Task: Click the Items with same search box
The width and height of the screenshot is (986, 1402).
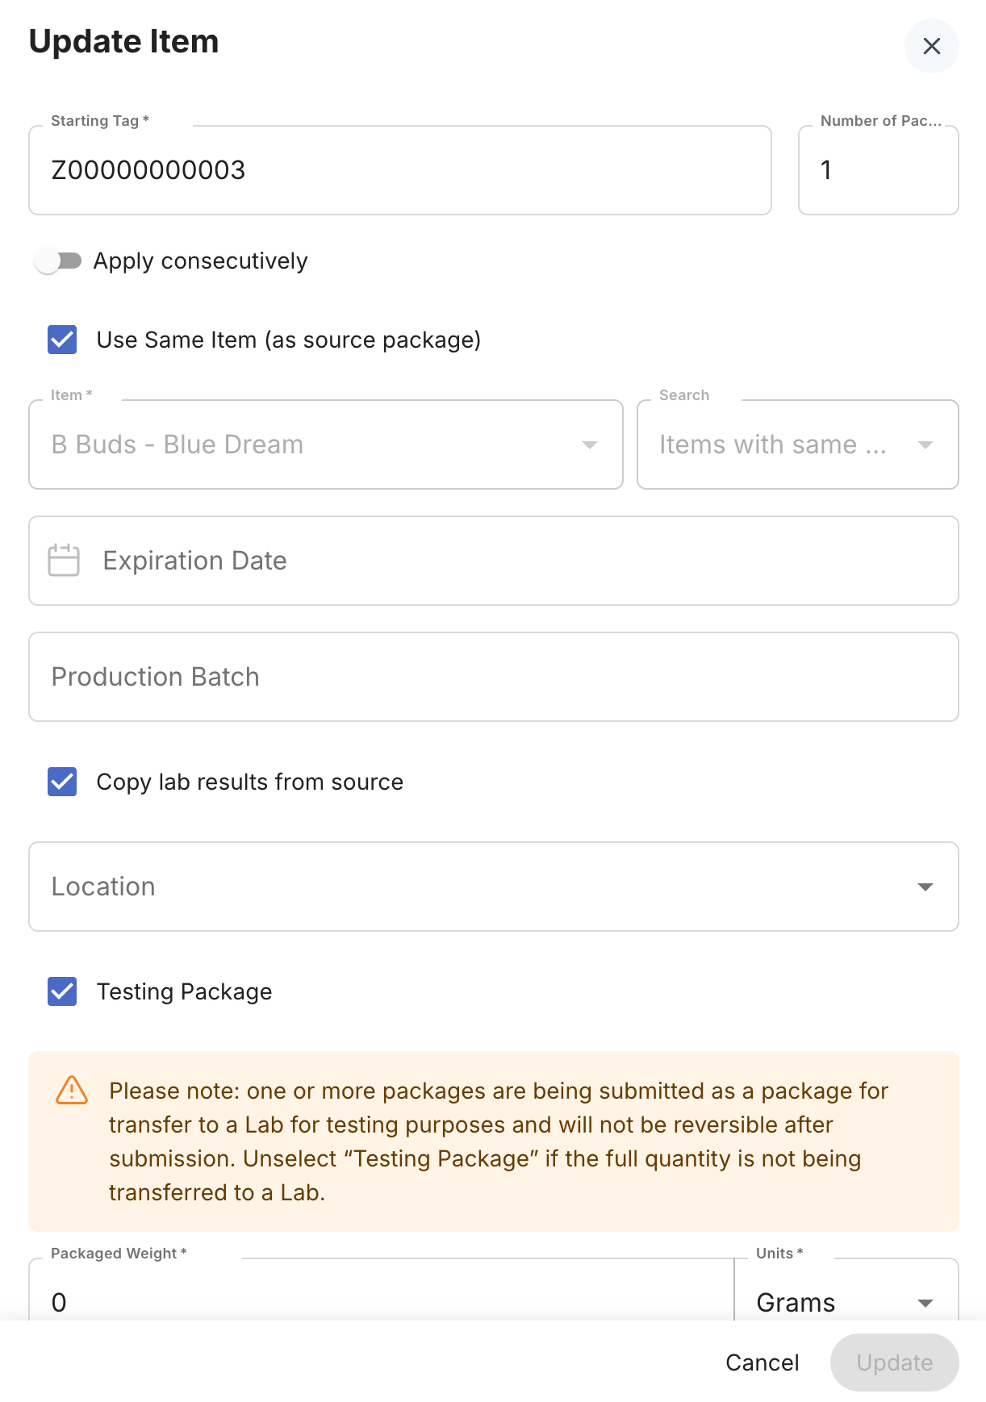Action: click(798, 444)
